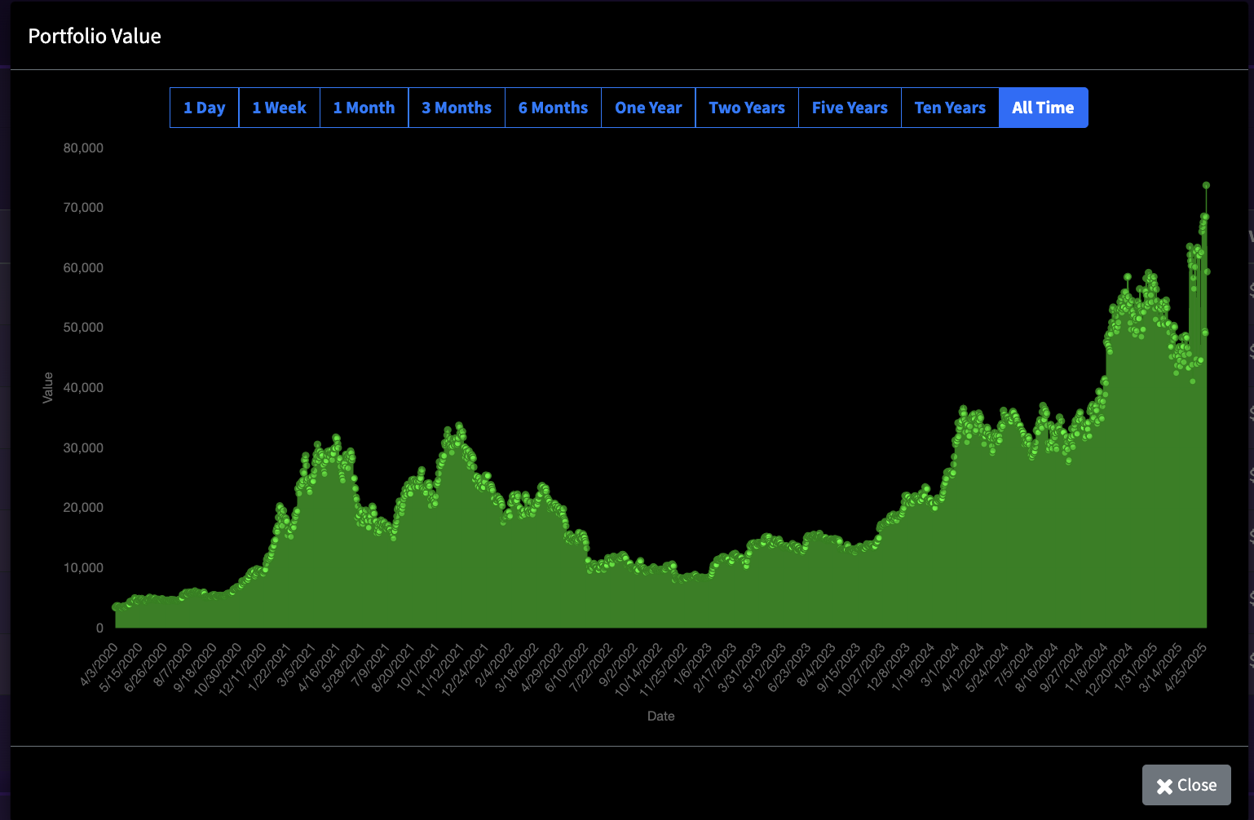1254x820 pixels.
Task: Display the Ten Years range
Action: pyautogui.click(x=950, y=108)
